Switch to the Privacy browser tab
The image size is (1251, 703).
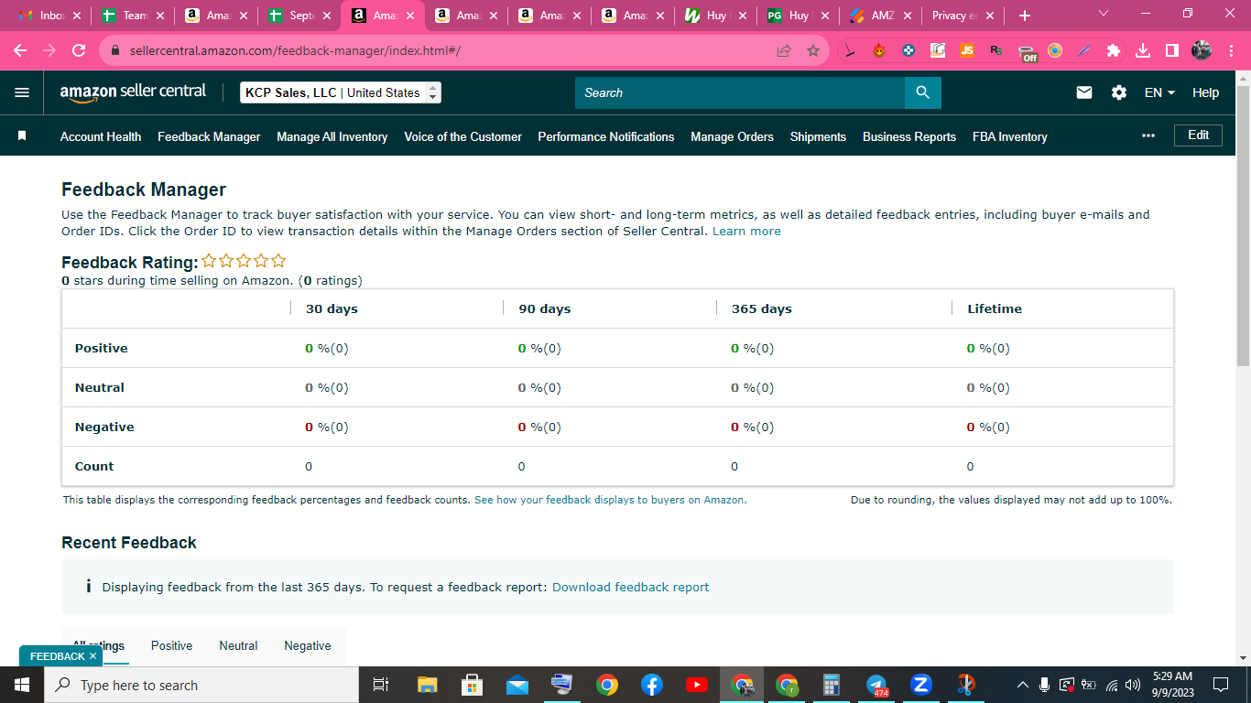[x=962, y=16]
